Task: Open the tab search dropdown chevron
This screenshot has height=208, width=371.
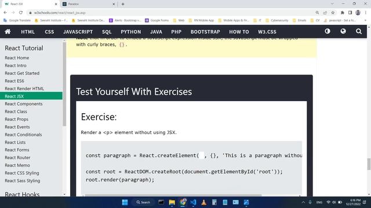Action: coord(332,4)
